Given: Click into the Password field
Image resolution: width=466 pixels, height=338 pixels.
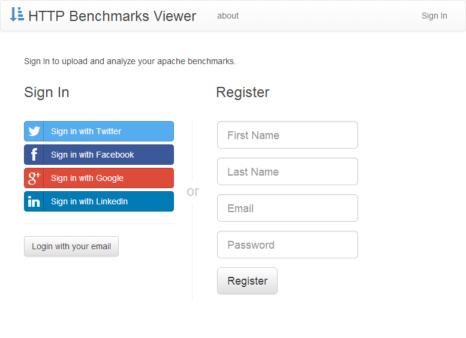Looking at the screenshot, I should click(x=287, y=245).
